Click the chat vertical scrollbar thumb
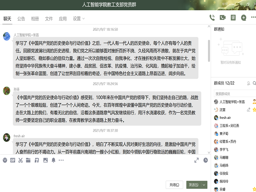Image resolution: width=256 pixels, height=192 pixels. (x=209, y=51)
